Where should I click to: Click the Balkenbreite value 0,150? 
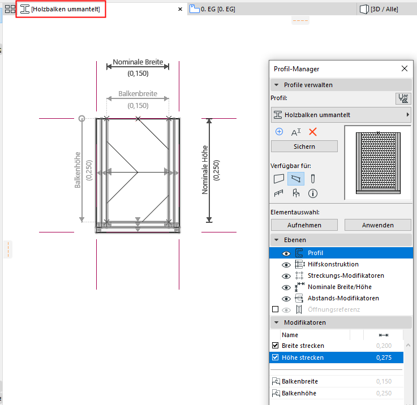click(384, 381)
